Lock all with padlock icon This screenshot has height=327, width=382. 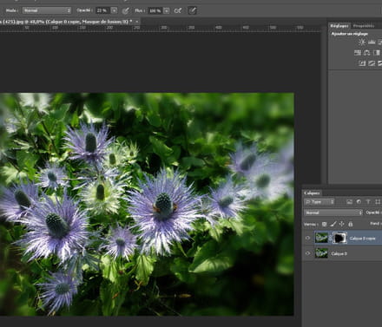(351, 224)
